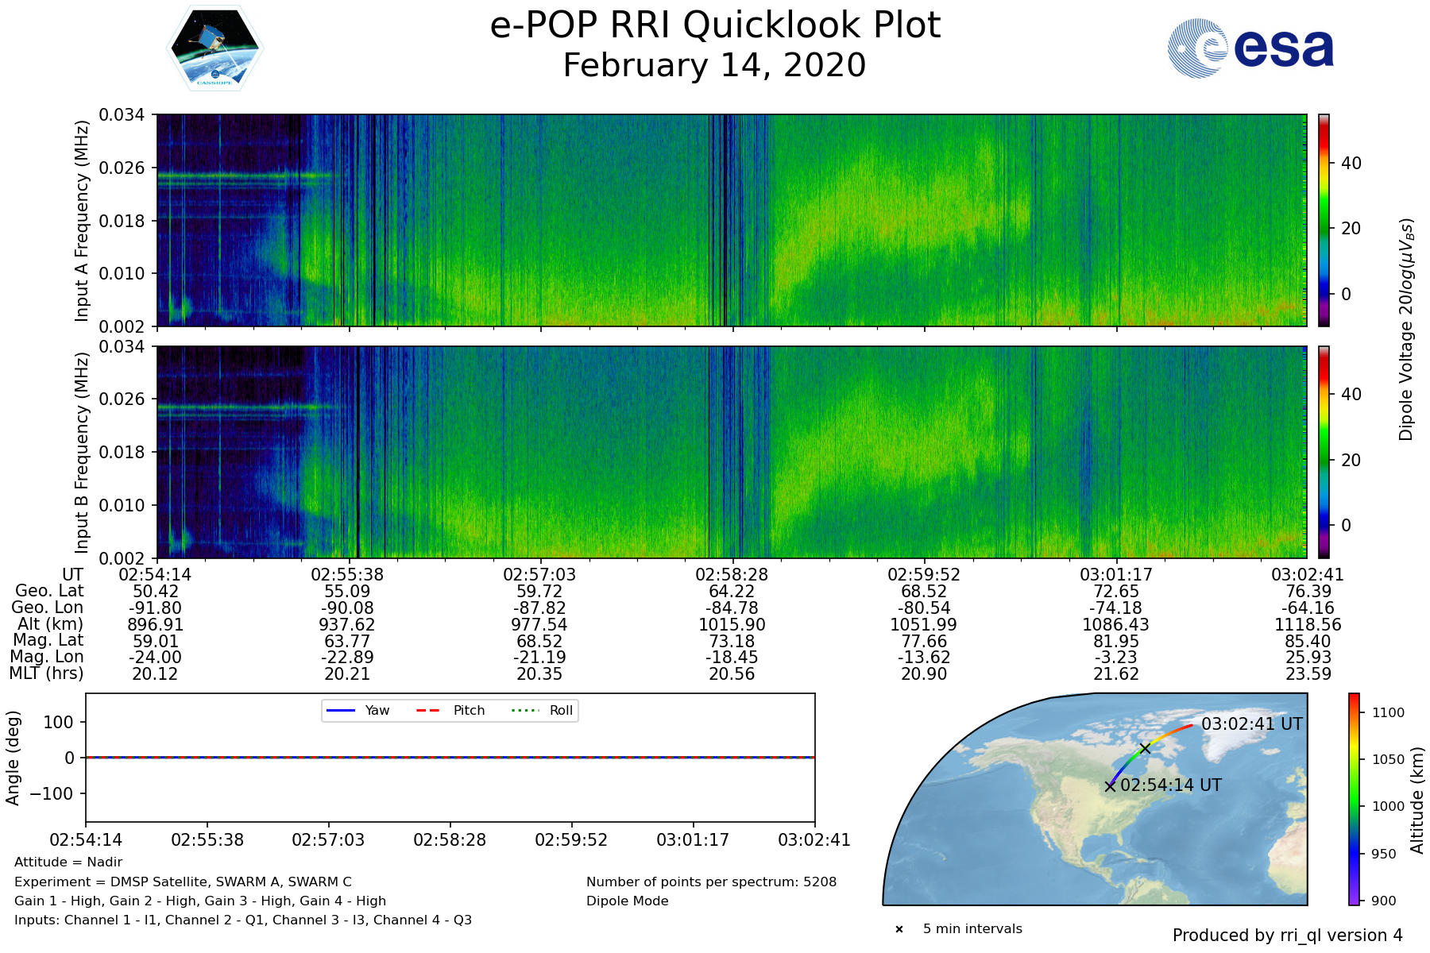The height and width of the screenshot is (953, 1430).
Task: Click the X marker midway along the satellite track
Action: click(x=1145, y=748)
